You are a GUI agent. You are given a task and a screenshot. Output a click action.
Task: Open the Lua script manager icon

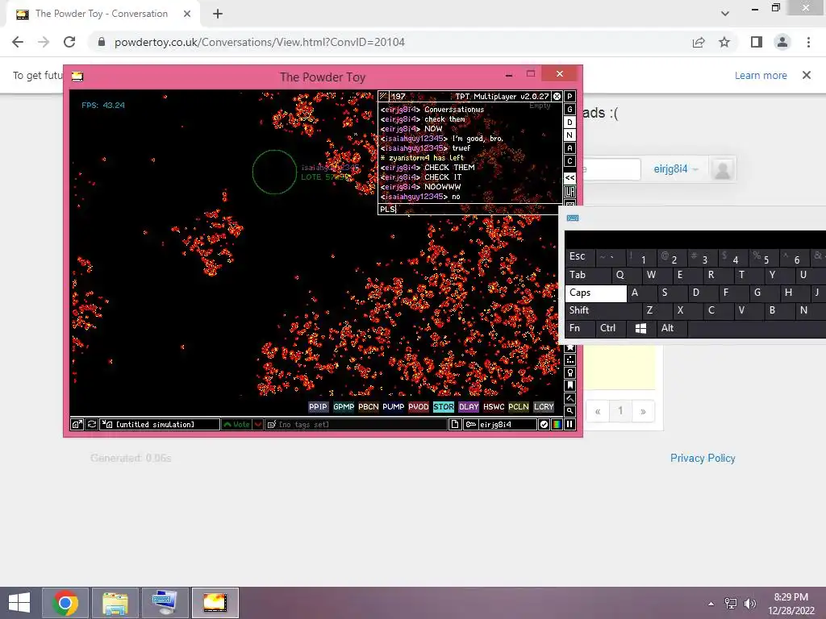click(x=569, y=192)
